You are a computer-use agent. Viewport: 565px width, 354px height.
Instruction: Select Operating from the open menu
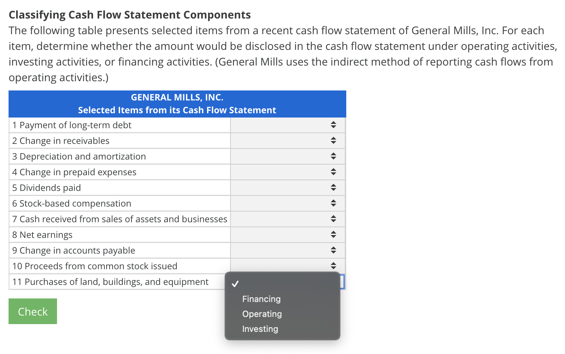coord(262,314)
